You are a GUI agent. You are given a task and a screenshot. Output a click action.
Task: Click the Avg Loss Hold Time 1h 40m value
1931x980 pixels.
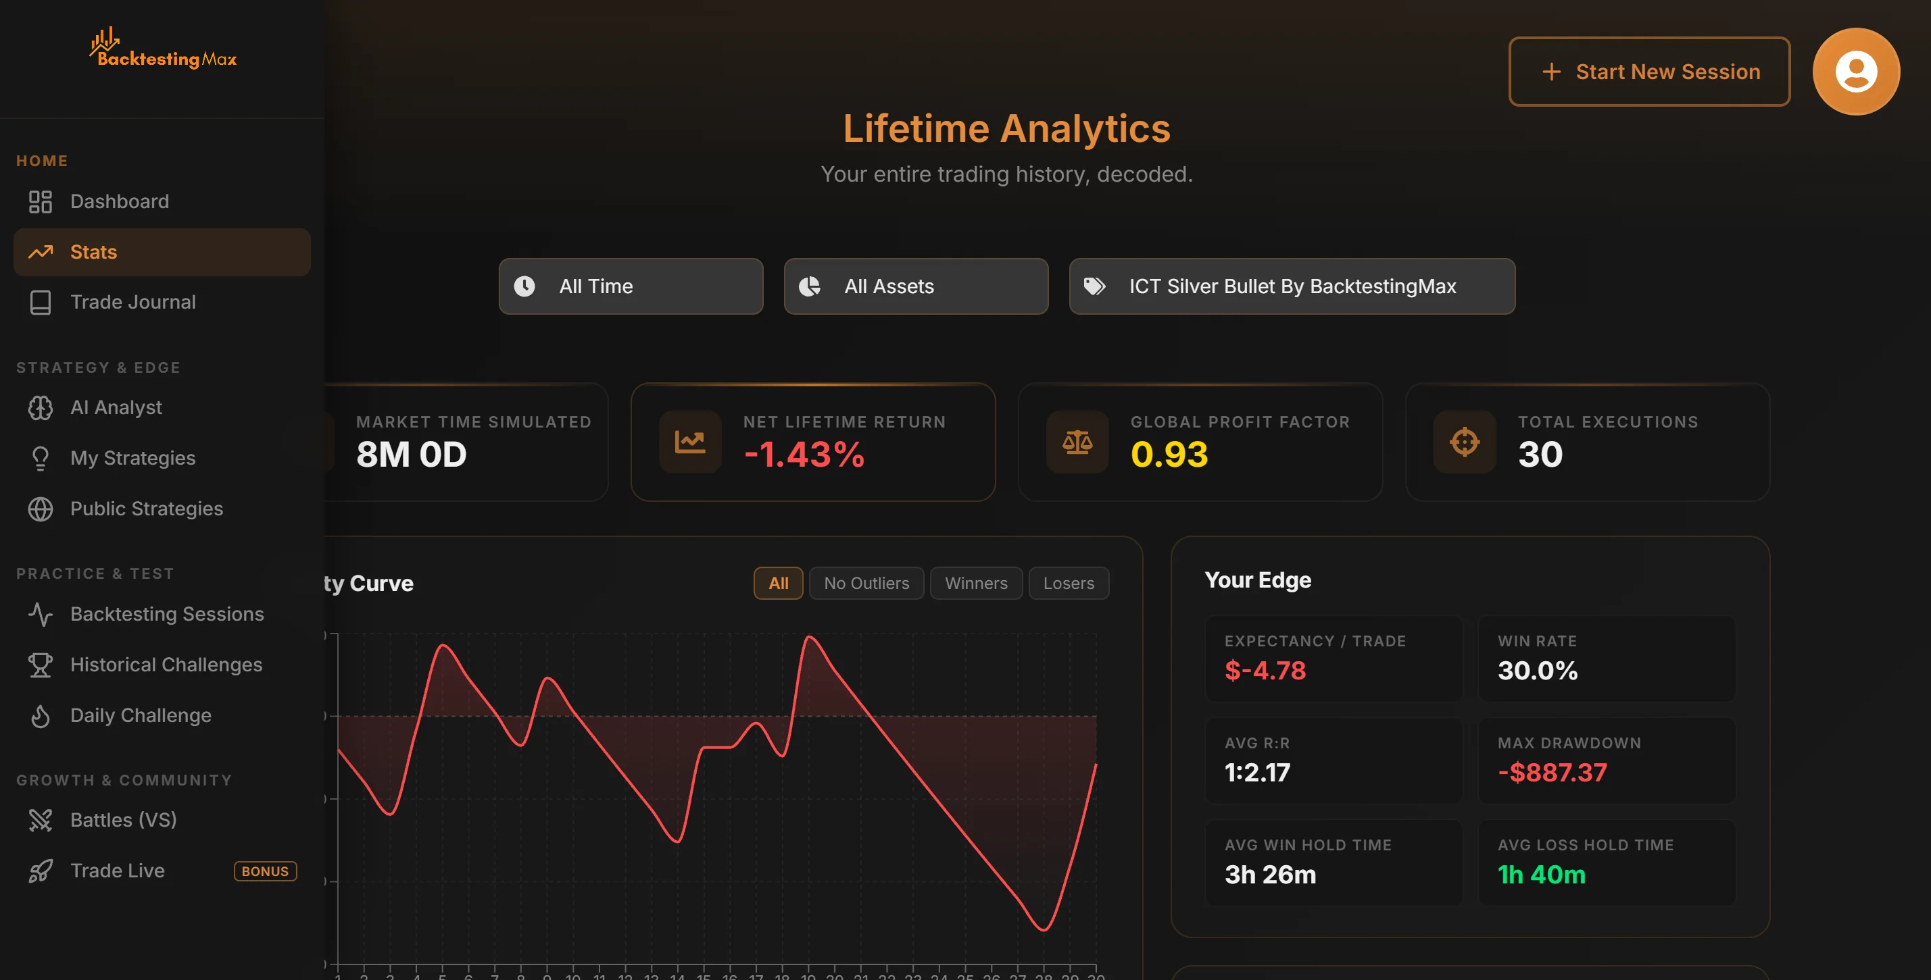pyautogui.click(x=1541, y=875)
